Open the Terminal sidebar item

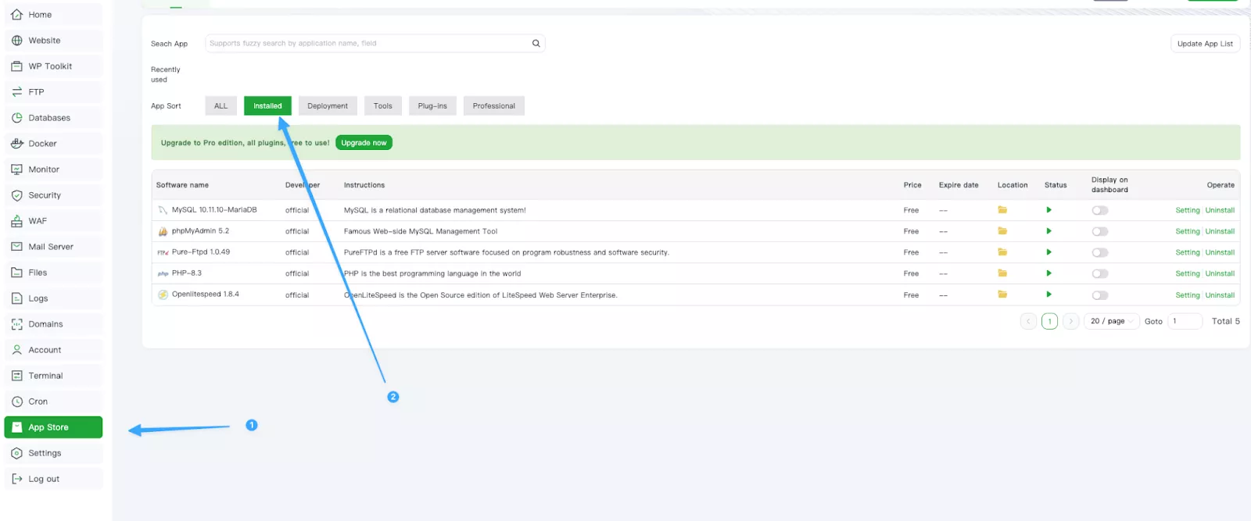coord(45,376)
